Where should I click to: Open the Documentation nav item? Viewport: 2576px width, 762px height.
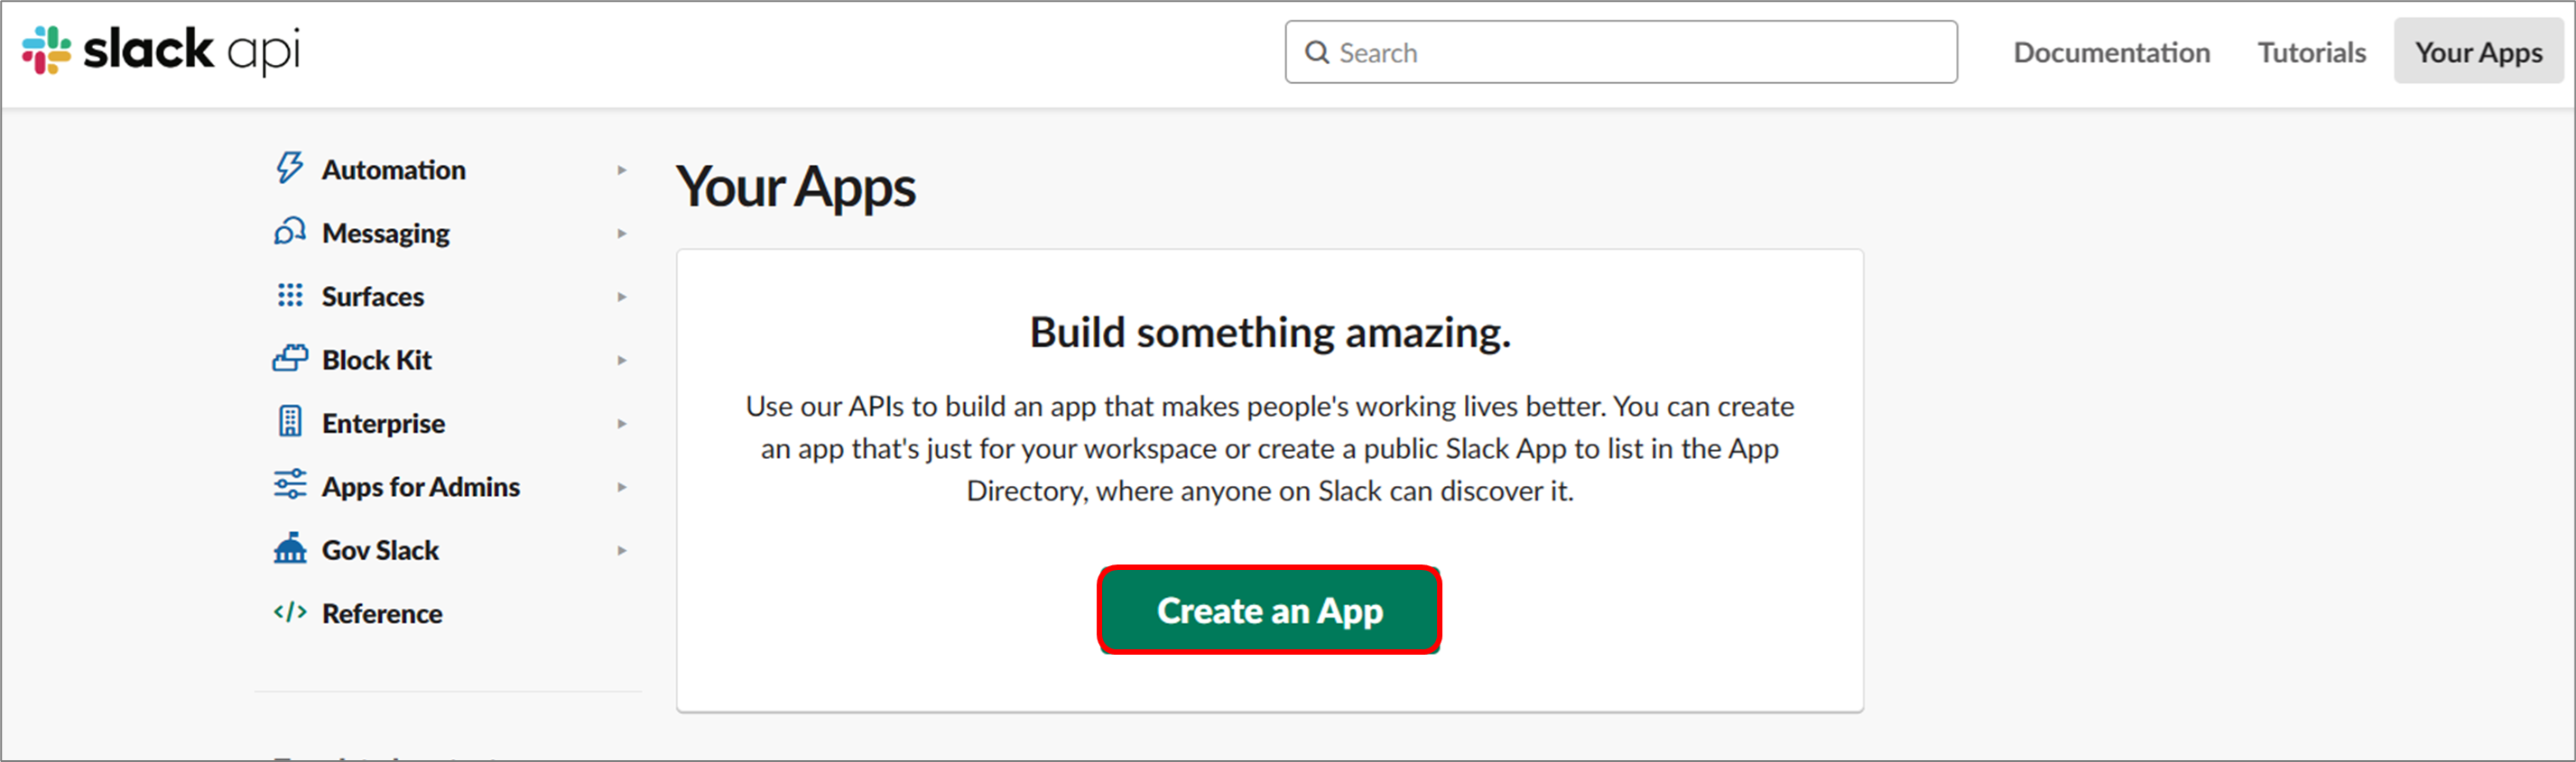pos(2111,52)
